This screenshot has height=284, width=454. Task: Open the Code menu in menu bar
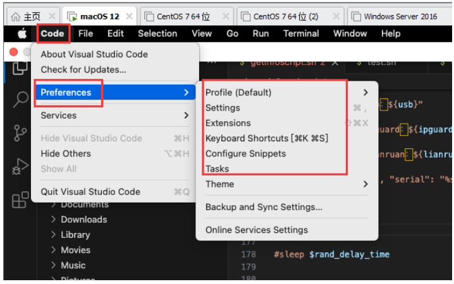click(52, 33)
